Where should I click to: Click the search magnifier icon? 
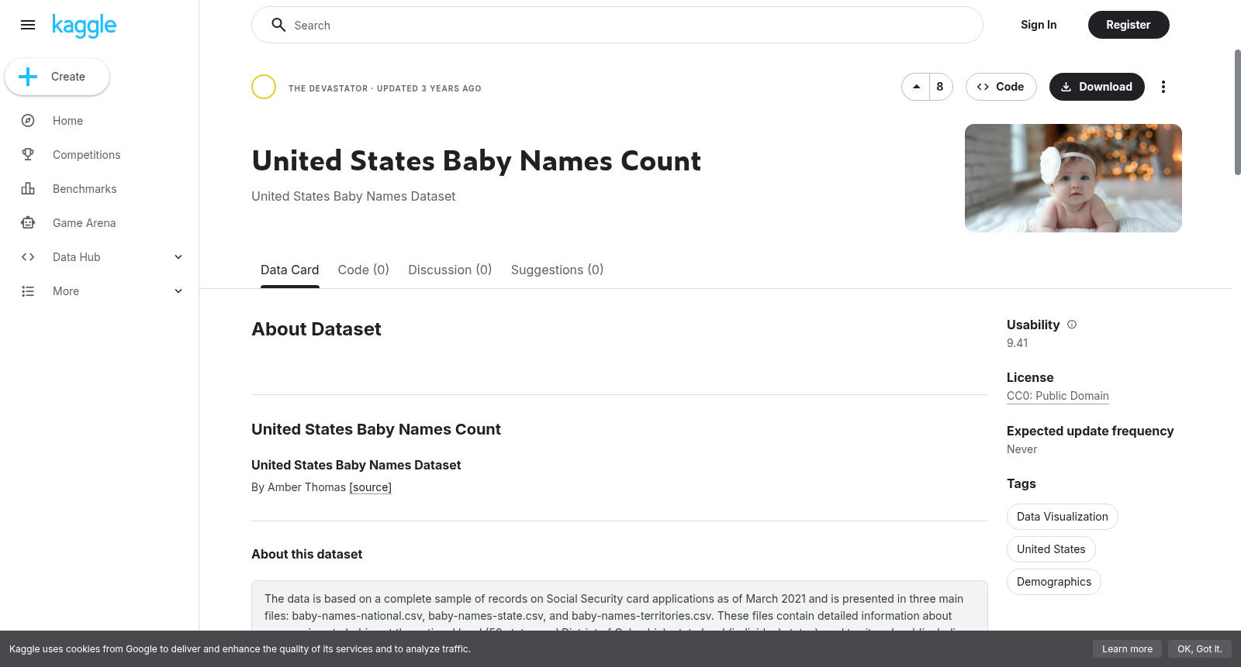click(x=278, y=25)
